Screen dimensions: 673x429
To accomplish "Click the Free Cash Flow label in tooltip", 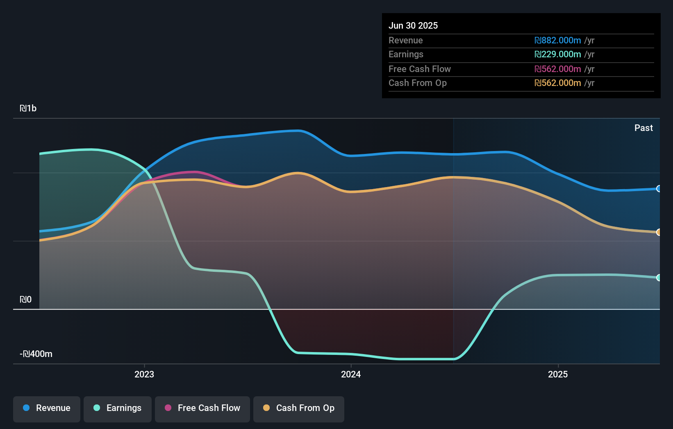I will [x=420, y=69].
